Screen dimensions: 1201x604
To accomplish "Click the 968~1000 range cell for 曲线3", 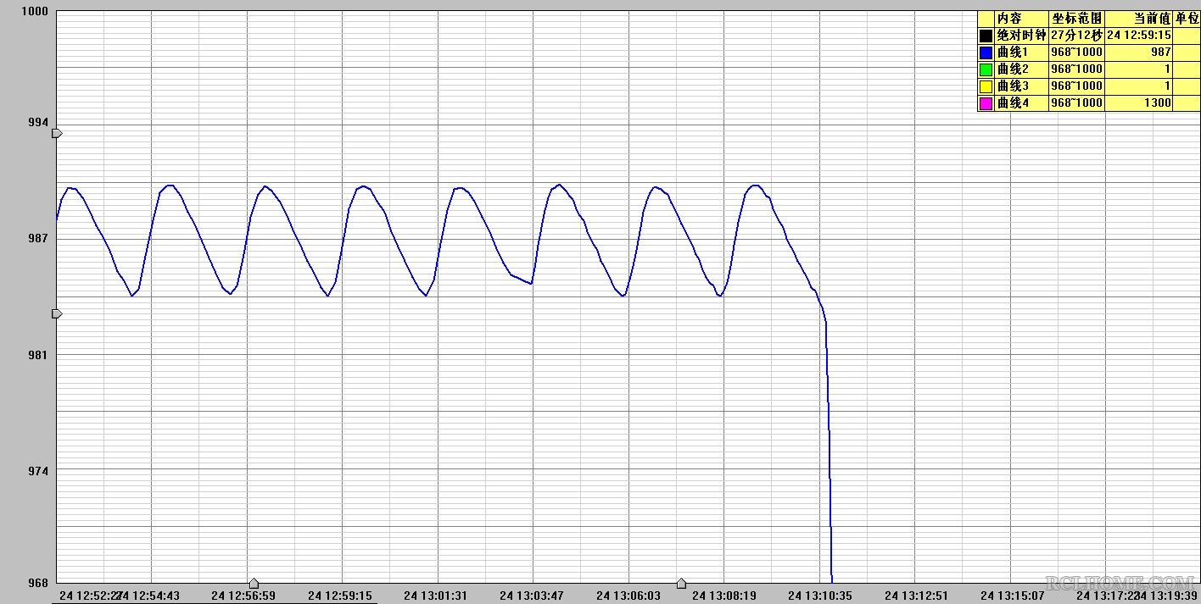I will pyautogui.click(x=1077, y=86).
